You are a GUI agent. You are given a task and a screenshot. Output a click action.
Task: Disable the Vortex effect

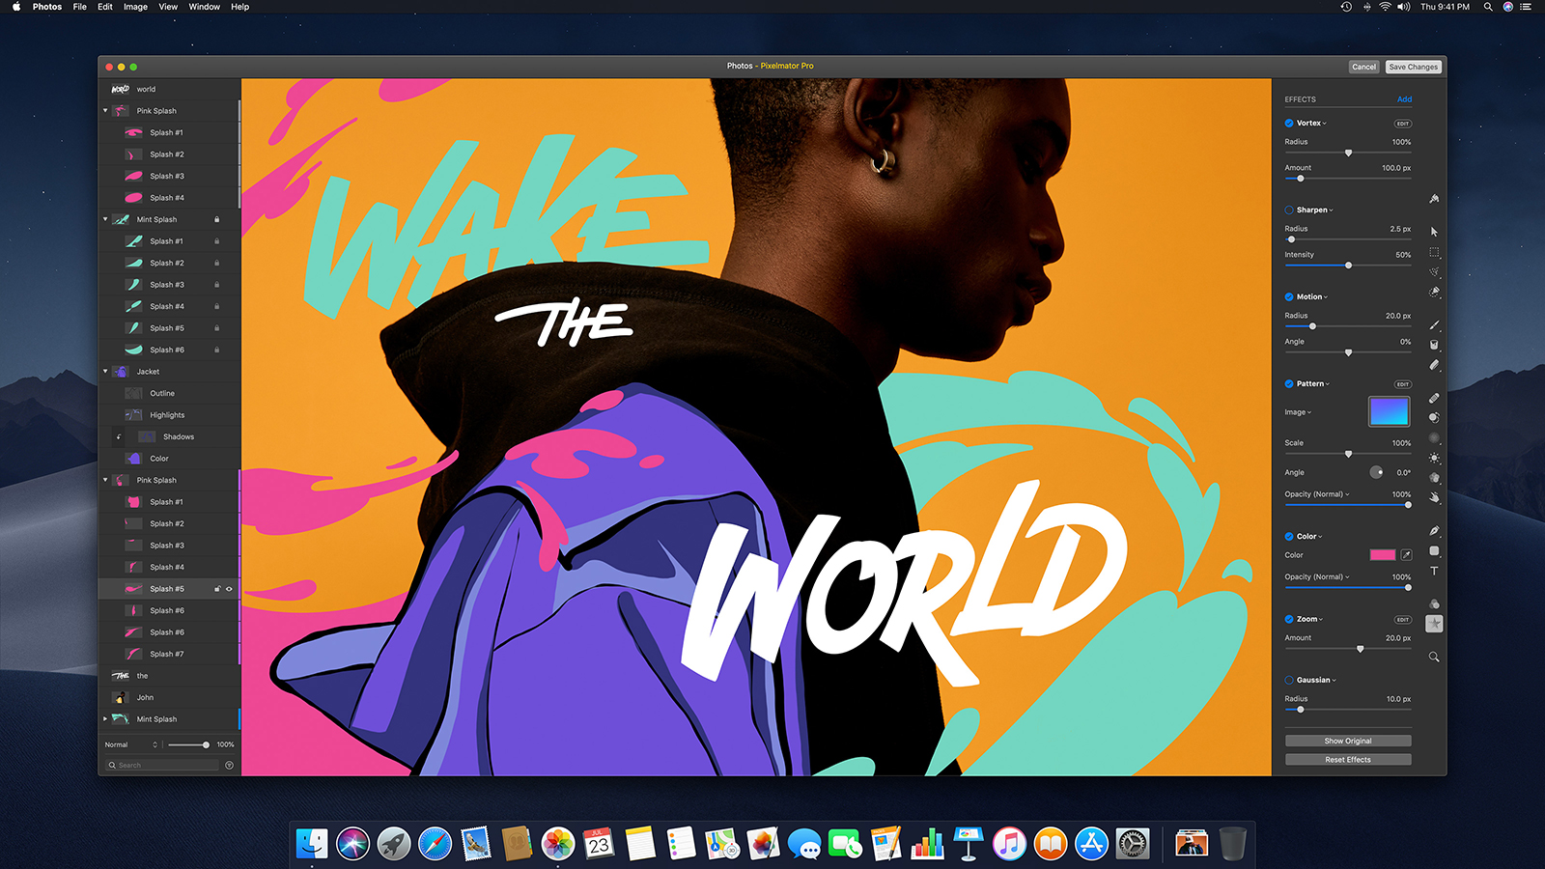coord(1288,123)
